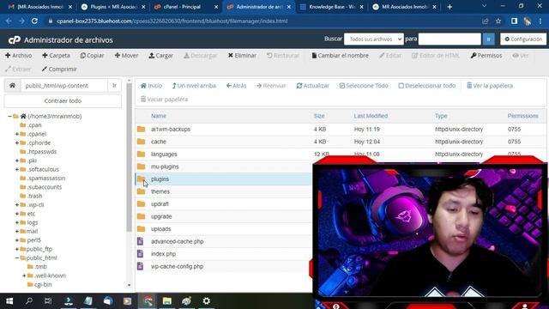Viewport: 549px width, 309px height.
Task: Expand the .cphorde tree folder
Action: pyautogui.click(x=17, y=143)
